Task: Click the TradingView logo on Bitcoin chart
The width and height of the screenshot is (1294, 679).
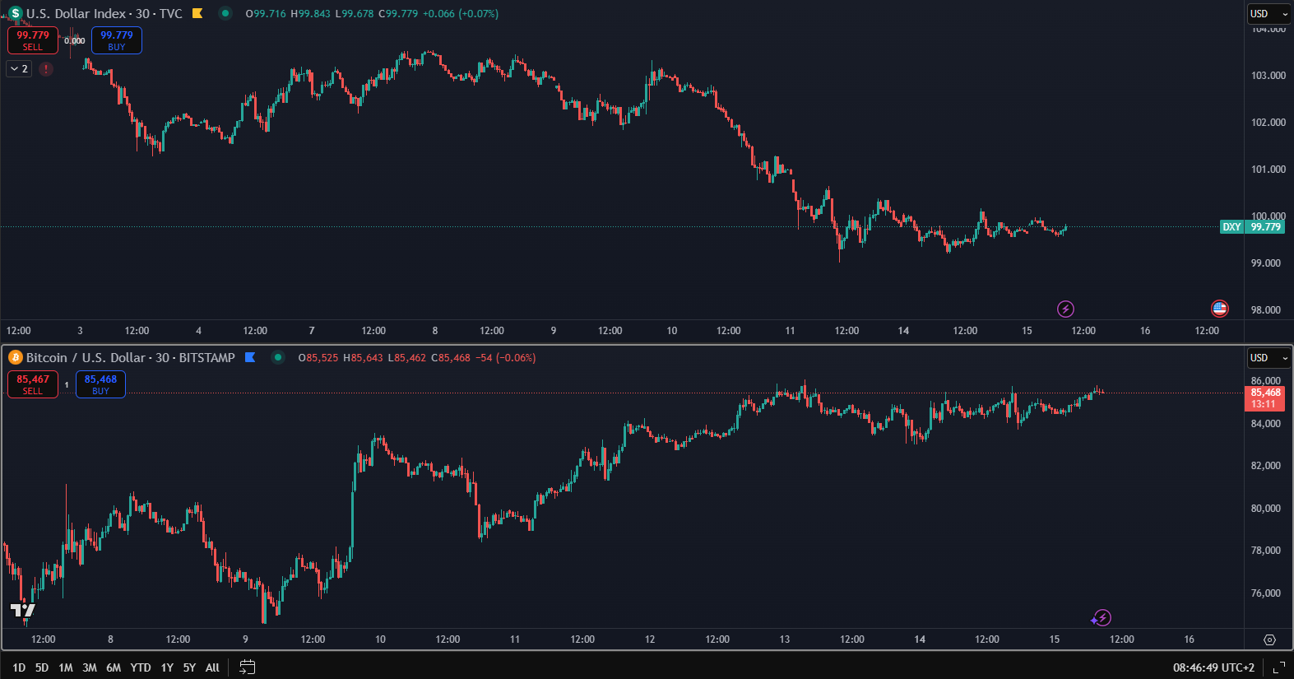Action: click(23, 610)
